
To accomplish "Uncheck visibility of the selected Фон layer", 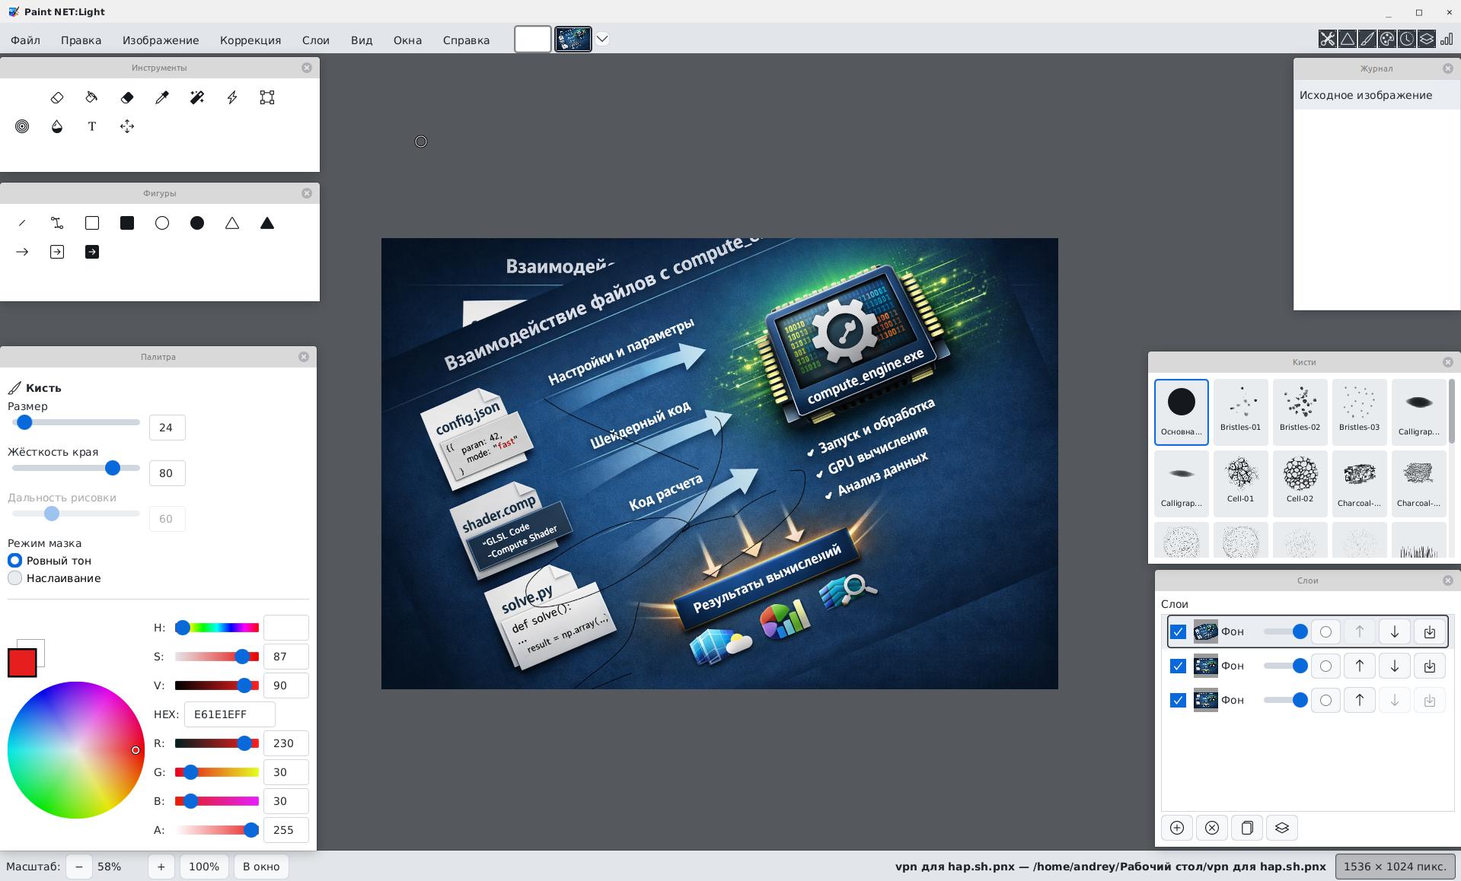I will (1178, 631).
